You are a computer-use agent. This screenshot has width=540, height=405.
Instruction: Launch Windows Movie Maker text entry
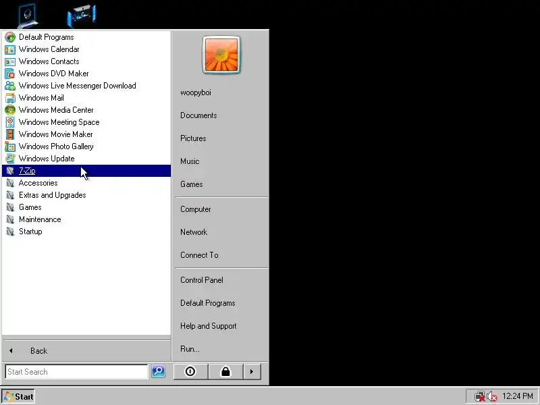coord(56,134)
